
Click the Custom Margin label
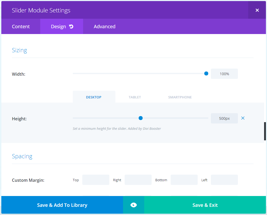pos(28,180)
